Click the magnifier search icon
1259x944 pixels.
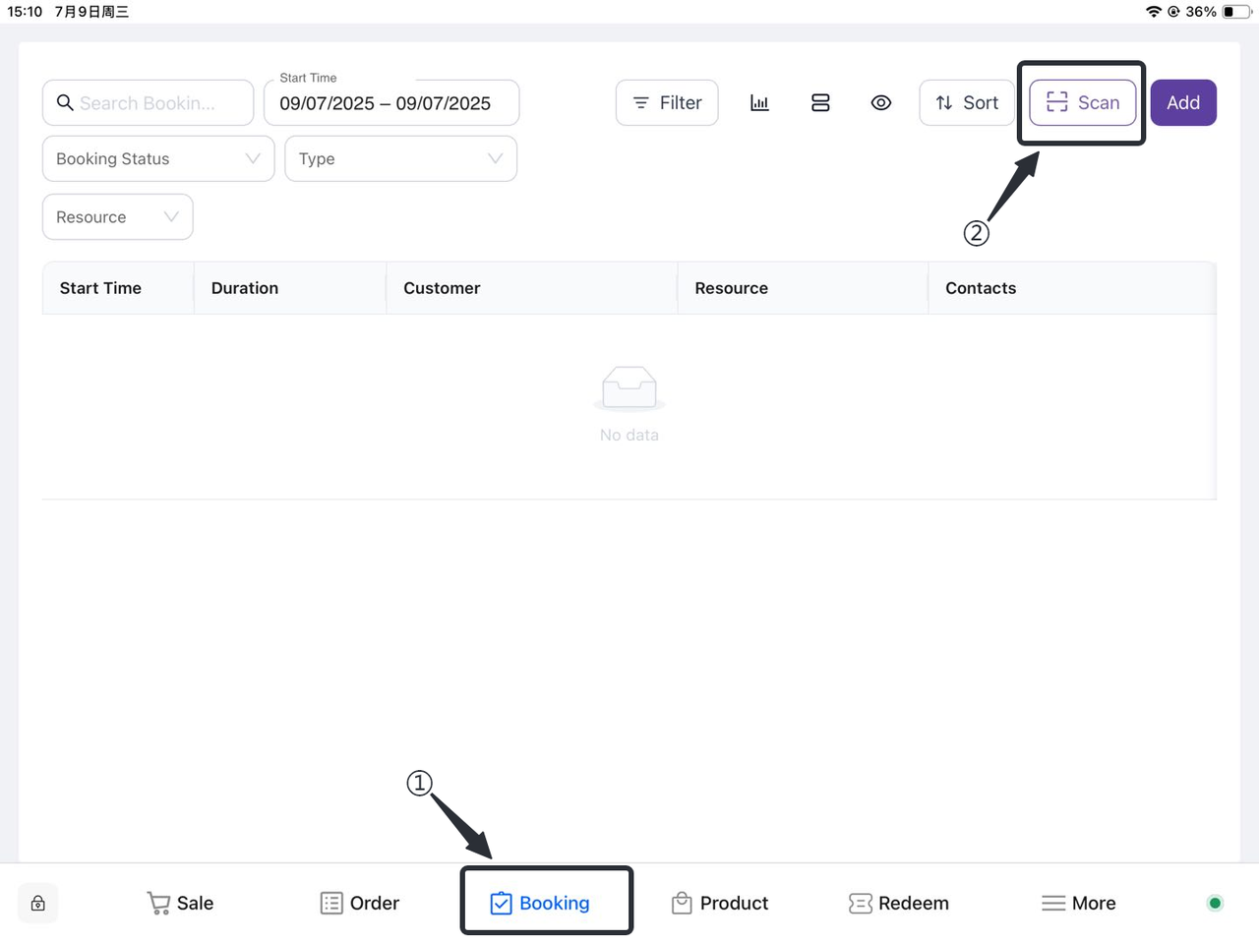[x=65, y=103]
